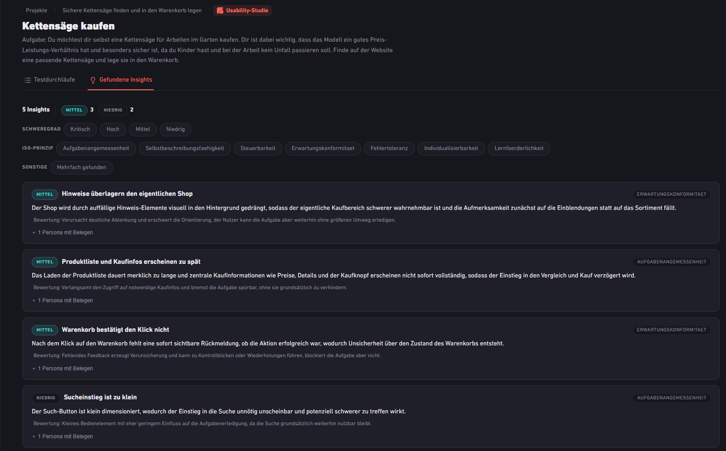
Task: Click the lightbulb icon of Gefundene Insights
Action: coord(93,80)
